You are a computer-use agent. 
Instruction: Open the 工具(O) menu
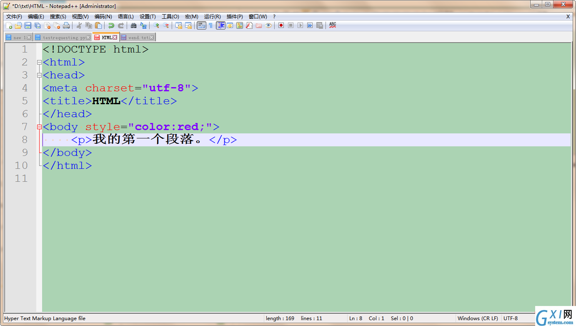pos(170,17)
